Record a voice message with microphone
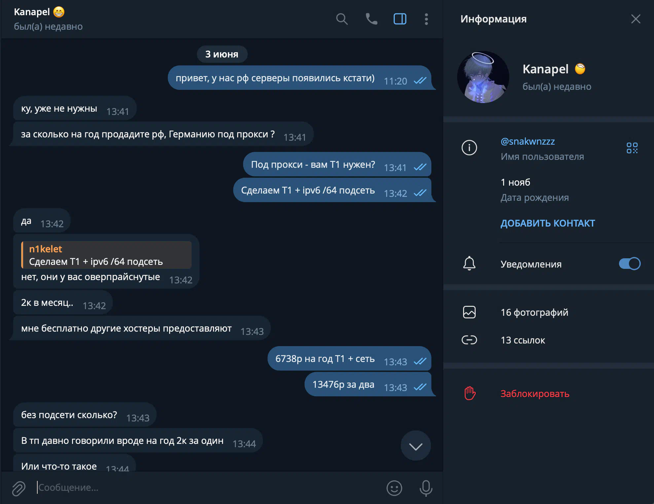Screen dimensions: 654x504 coord(426,488)
